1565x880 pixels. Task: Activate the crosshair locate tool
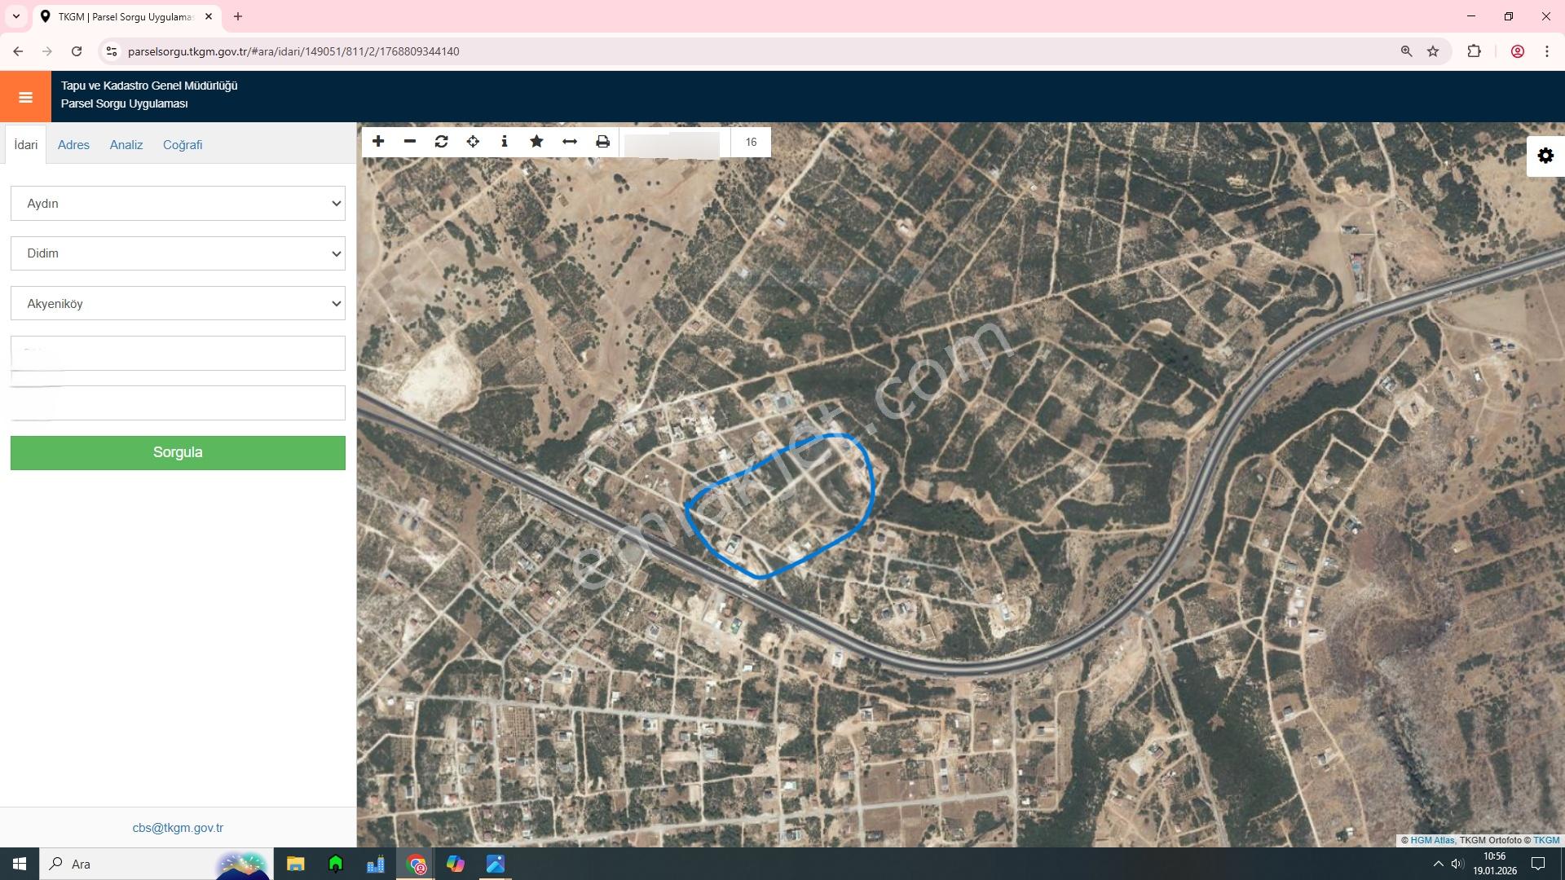click(x=473, y=142)
